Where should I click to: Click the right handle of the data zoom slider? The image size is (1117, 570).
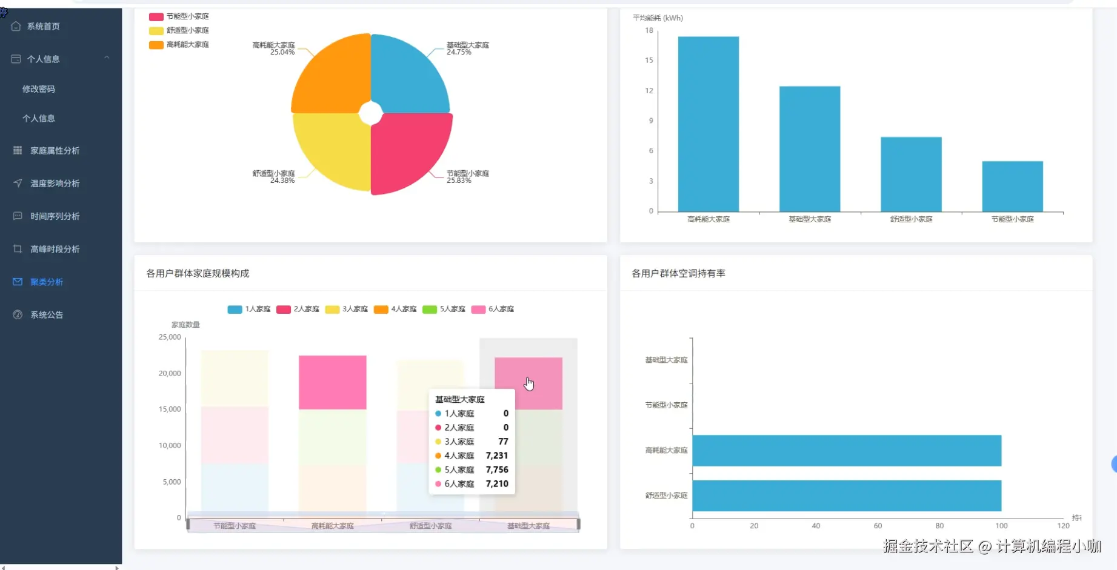point(579,525)
